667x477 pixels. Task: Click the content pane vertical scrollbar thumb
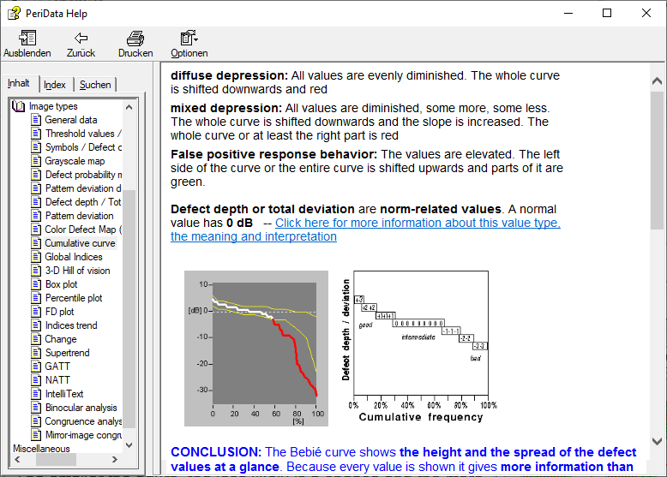(x=657, y=161)
